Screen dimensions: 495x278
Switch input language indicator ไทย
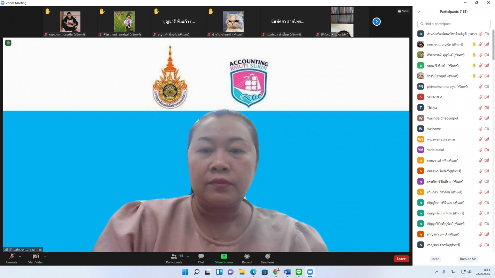(x=454, y=272)
